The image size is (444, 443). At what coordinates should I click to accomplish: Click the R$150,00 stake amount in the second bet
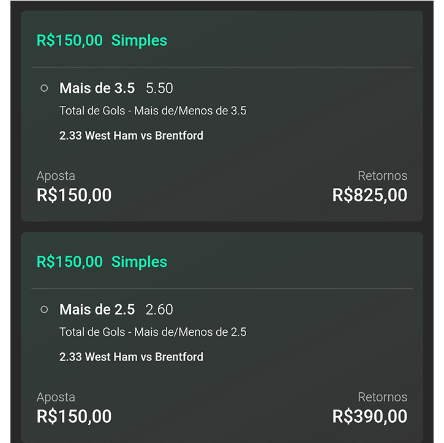74,417
